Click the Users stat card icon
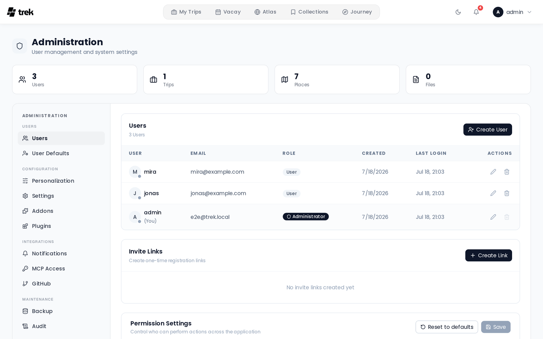543x339 pixels. (22, 80)
